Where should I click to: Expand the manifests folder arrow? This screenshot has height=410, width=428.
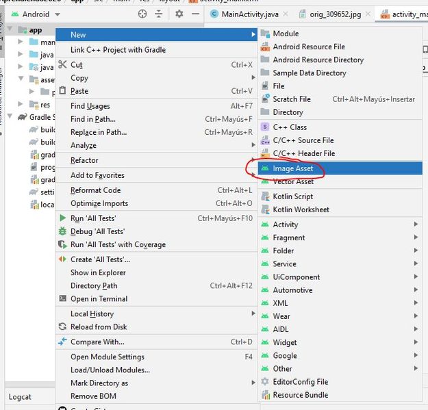20,42
